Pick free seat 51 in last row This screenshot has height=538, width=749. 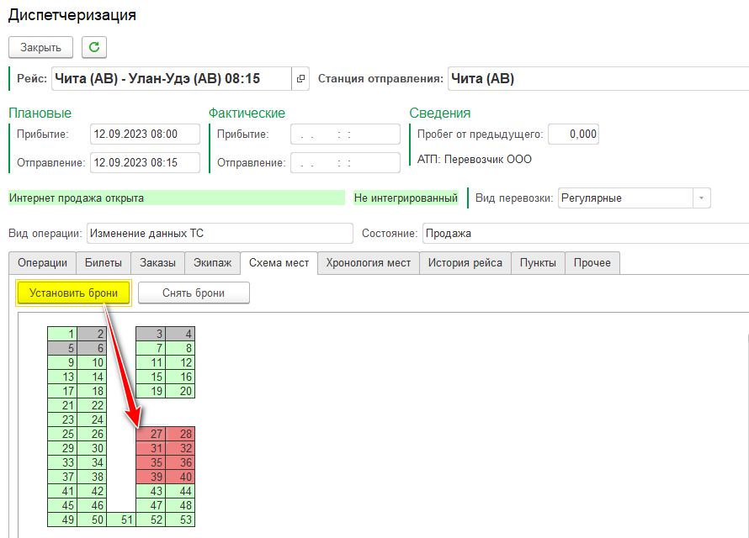point(121,520)
